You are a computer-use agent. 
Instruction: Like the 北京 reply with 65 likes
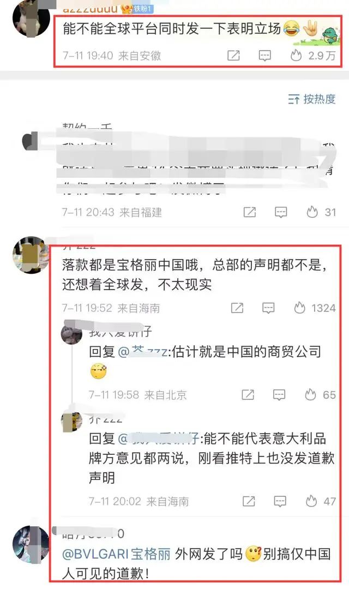(x=310, y=394)
